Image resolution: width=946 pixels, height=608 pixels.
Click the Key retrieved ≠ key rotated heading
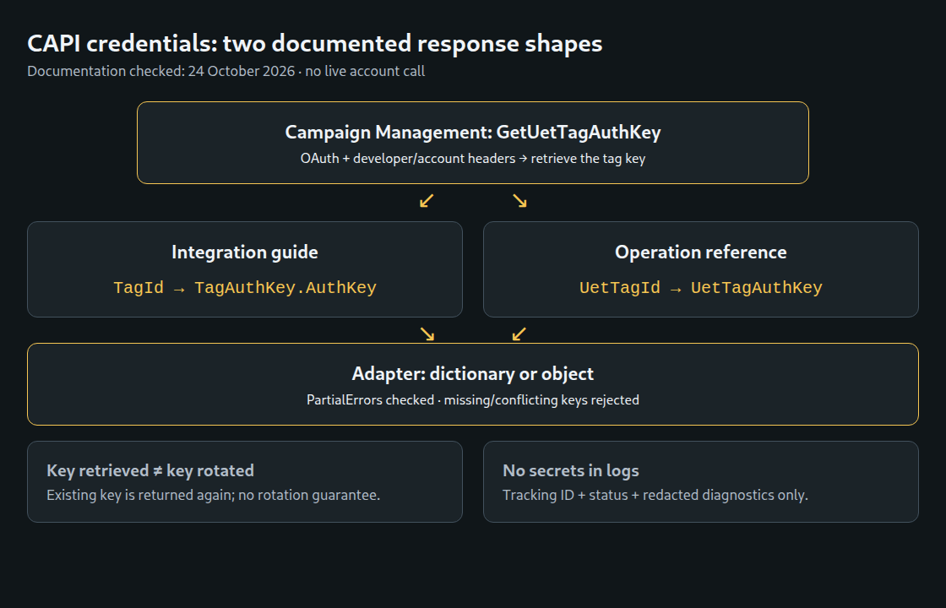(x=150, y=470)
